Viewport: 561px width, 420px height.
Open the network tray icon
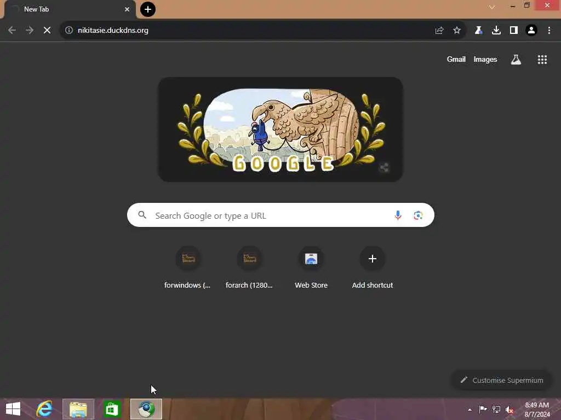click(496, 409)
